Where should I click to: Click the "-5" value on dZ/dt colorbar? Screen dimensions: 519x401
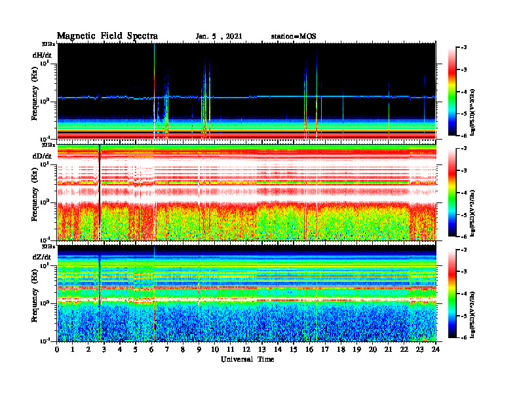(x=463, y=316)
